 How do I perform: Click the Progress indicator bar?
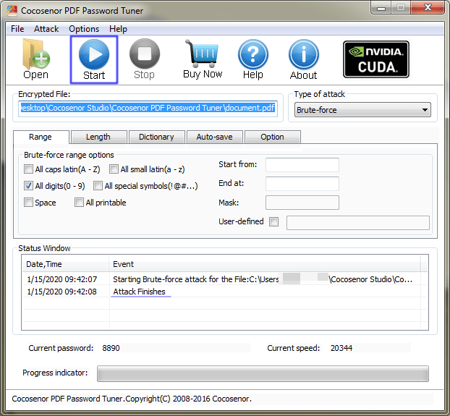coord(263,373)
